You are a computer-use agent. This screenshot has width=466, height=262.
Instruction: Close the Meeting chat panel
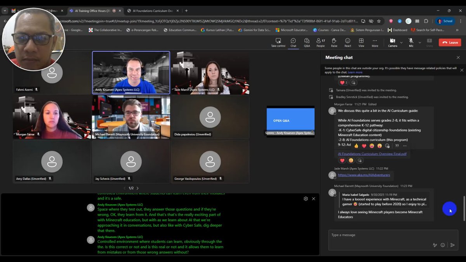(x=458, y=57)
